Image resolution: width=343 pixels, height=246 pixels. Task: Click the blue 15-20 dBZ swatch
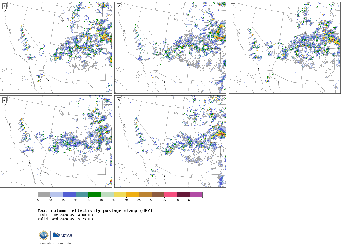[69, 194]
